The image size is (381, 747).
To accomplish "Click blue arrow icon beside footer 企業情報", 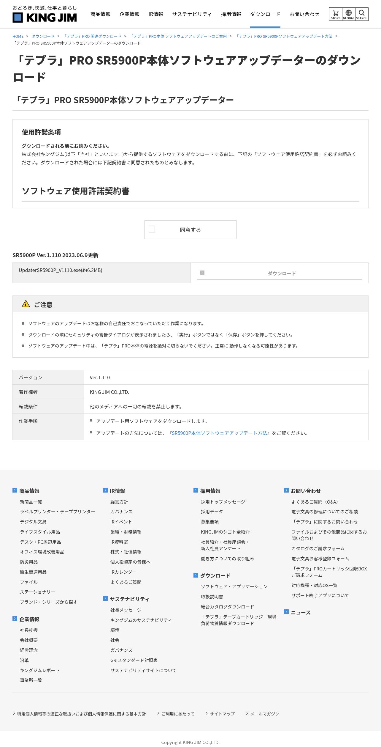I will 15,619.
